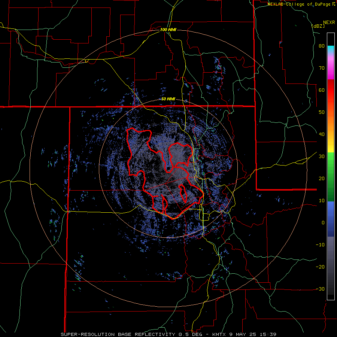
Task: Click the [dBZ] units label
Action: pos(318,26)
